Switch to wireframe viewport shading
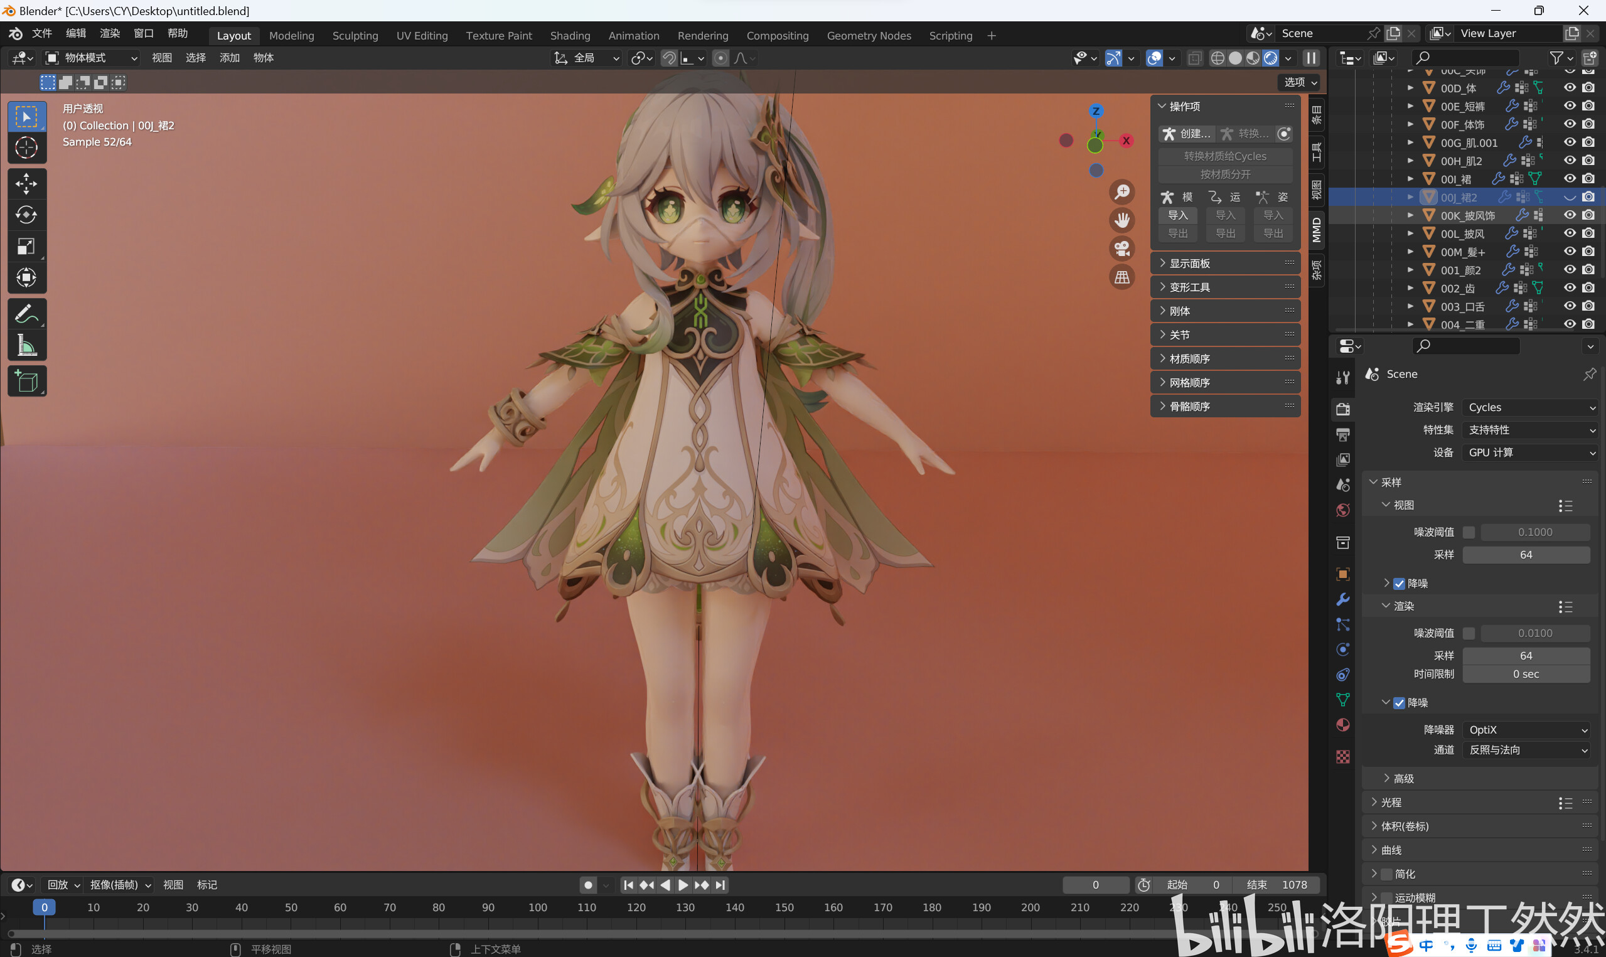Image resolution: width=1606 pixels, height=957 pixels. pyautogui.click(x=1218, y=58)
